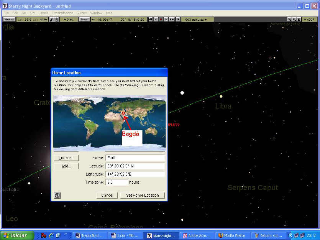Image resolution: width=320 pixels, height=240 pixels.
Task: Click the help question mark icon in the dialog
Action: click(57, 195)
